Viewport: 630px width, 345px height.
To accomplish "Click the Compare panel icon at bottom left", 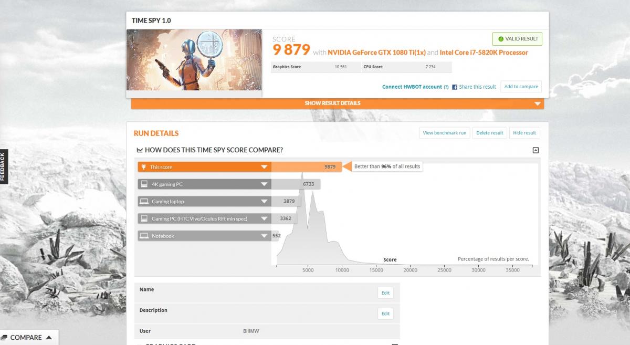I will pyautogui.click(x=4, y=338).
